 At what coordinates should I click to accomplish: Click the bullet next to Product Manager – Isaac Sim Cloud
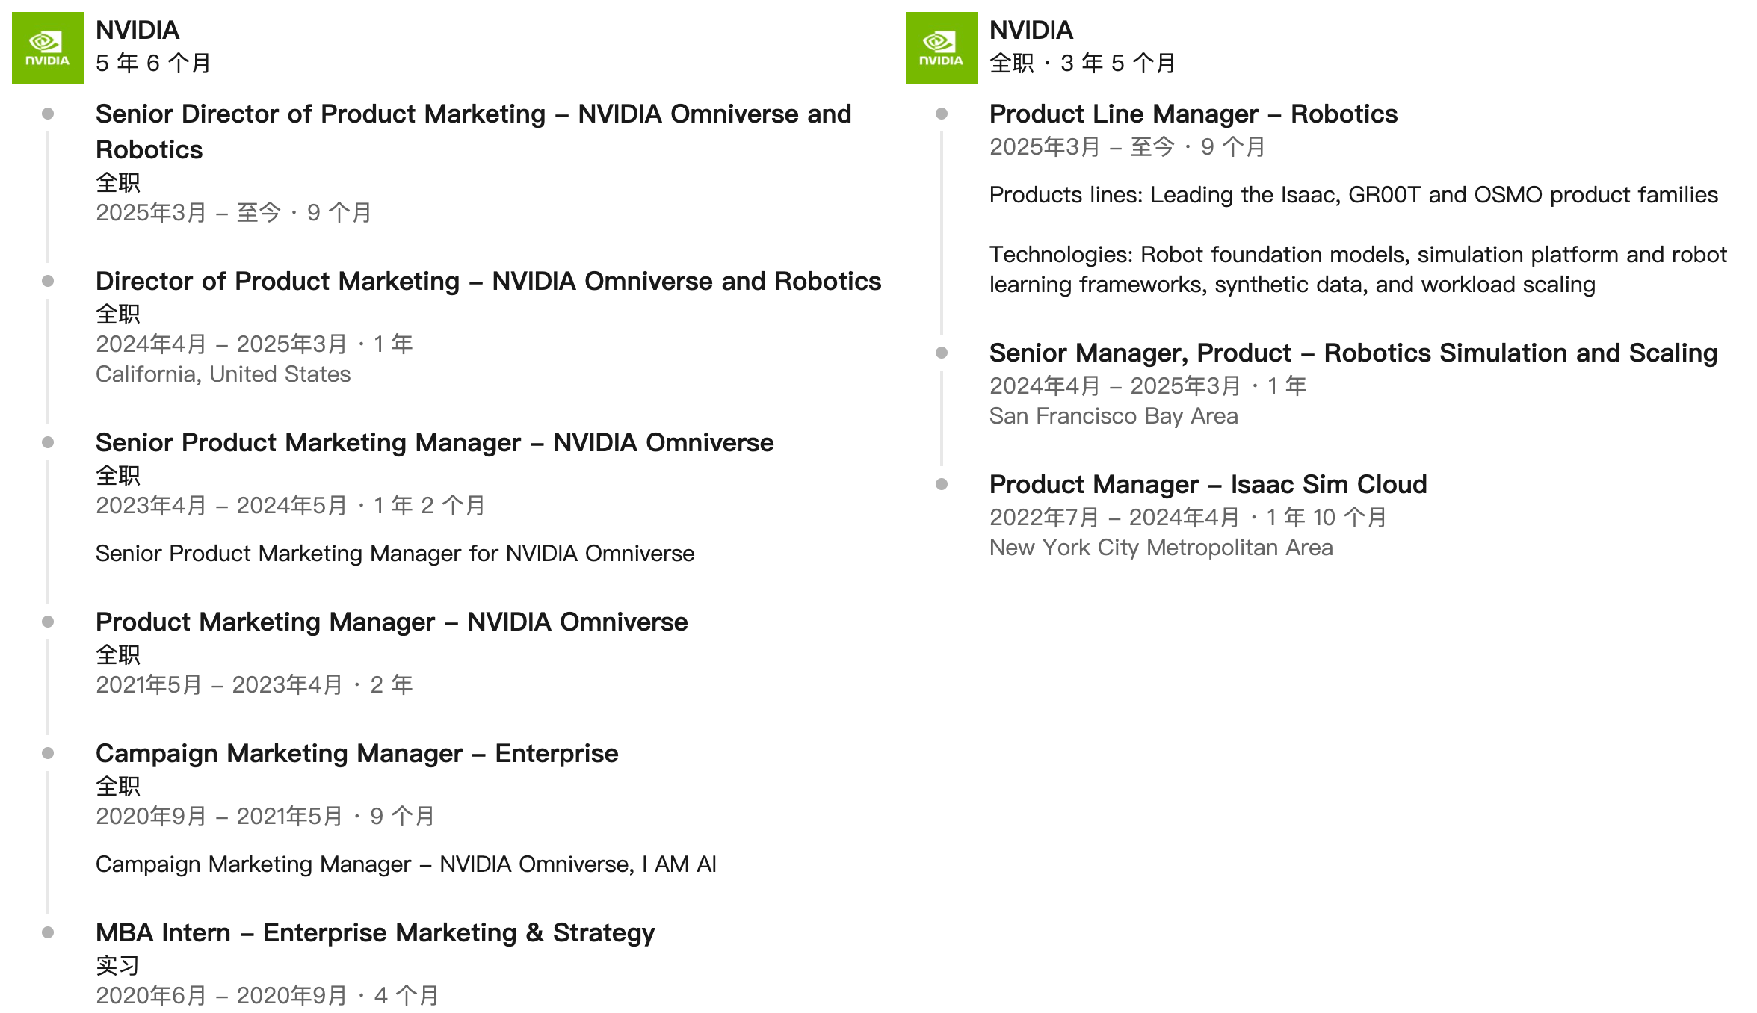tap(942, 485)
